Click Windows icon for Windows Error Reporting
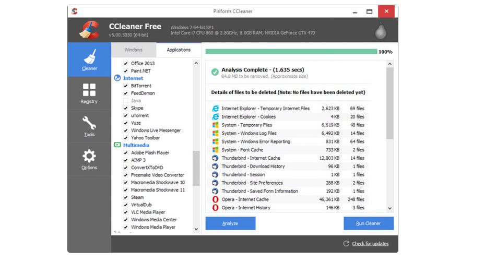 tap(215, 141)
